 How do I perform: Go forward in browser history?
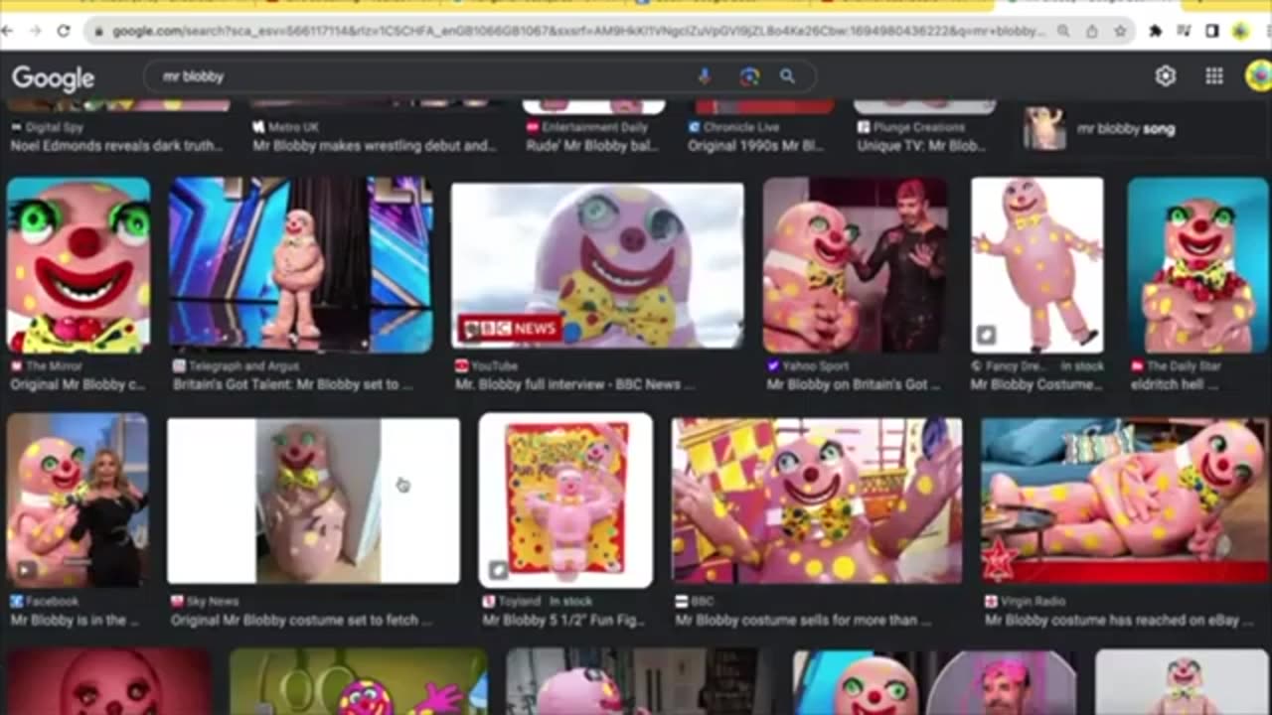coord(35,31)
